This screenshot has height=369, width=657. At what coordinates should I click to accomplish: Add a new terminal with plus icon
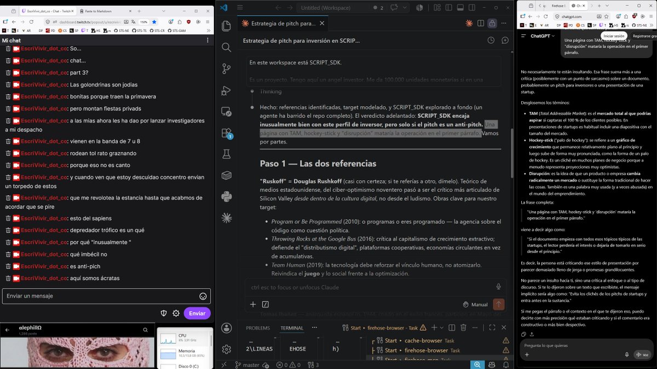point(433,328)
